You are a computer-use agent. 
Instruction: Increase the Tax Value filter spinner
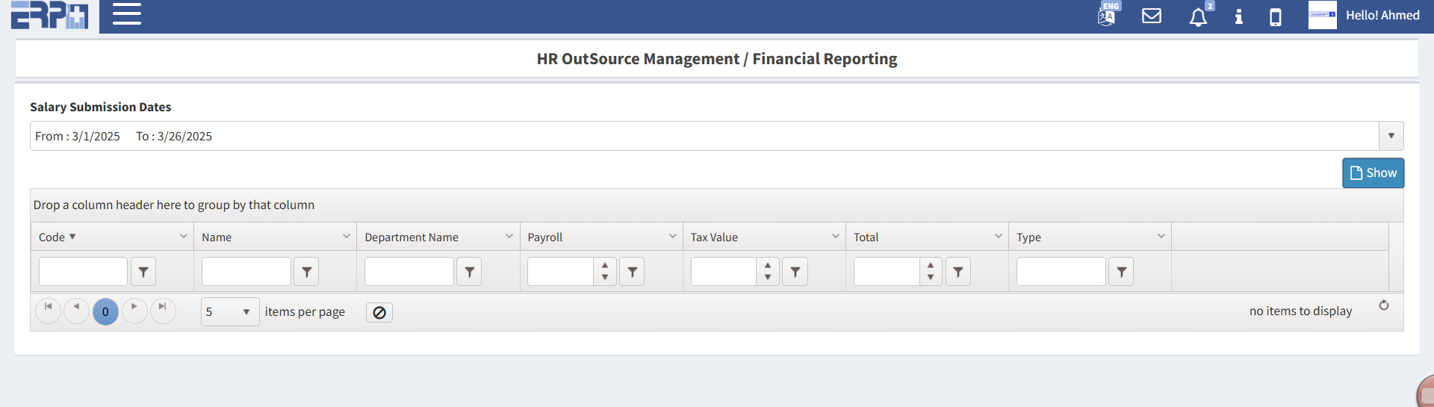[x=767, y=266]
